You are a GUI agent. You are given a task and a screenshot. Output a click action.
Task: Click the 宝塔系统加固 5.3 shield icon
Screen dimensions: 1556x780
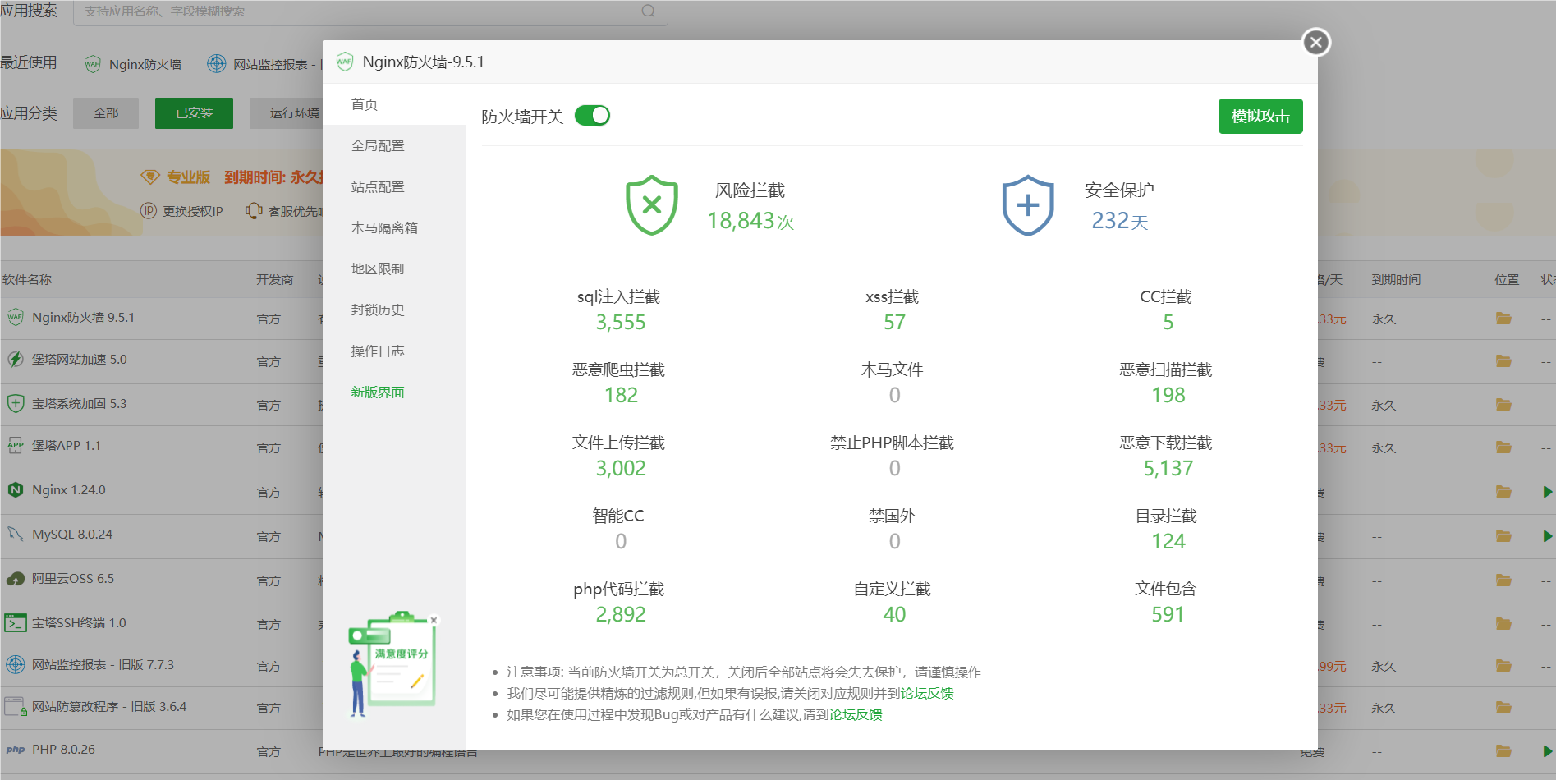click(x=16, y=403)
